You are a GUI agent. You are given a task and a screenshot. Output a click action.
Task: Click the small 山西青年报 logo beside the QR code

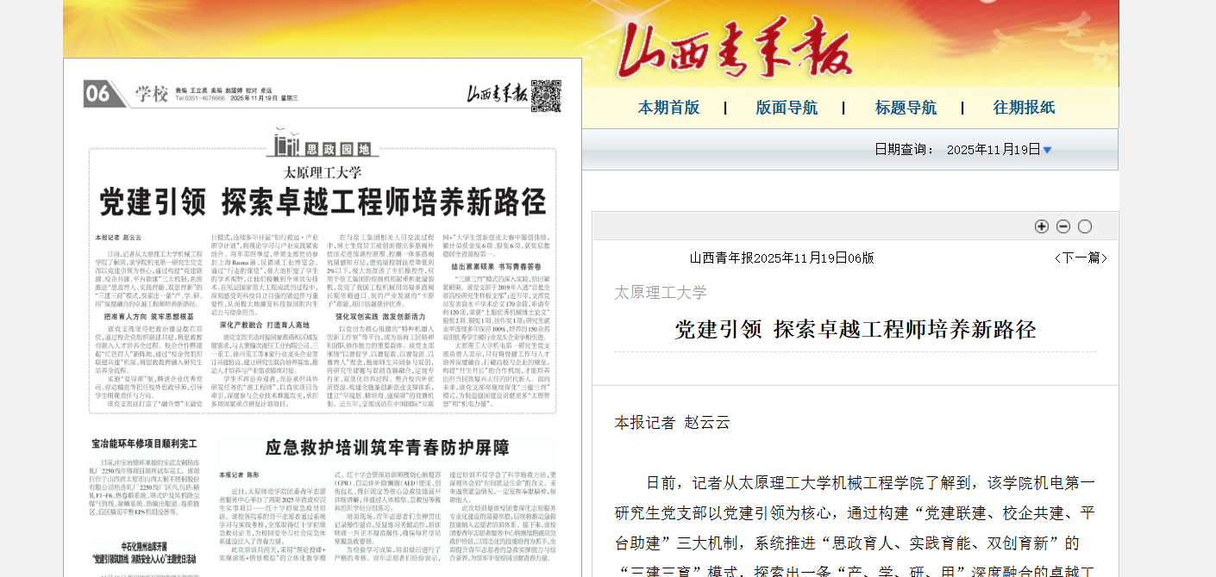497,94
